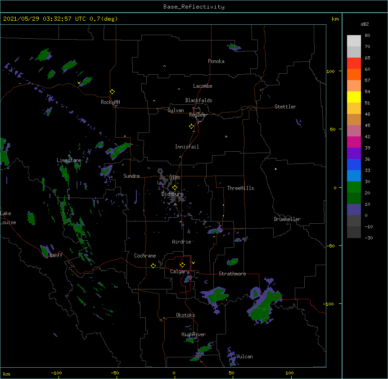The image size is (388, 379).
Task: Click the RedDeer city label
Action: pyautogui.click(x=198, y=115)
